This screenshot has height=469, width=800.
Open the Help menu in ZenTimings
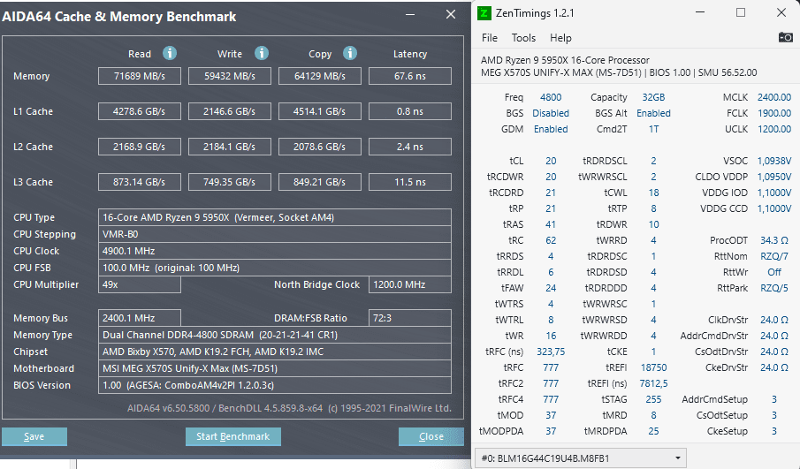(x=560, y=38)
